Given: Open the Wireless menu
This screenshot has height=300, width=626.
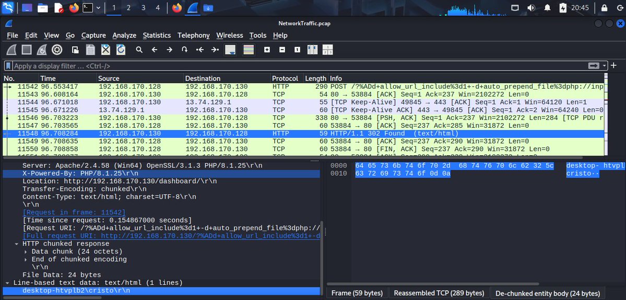Looking at the screenshot, I should point(230,35).
